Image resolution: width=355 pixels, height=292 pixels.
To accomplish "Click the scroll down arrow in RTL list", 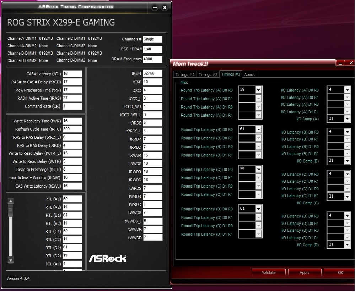I will 11,260.
